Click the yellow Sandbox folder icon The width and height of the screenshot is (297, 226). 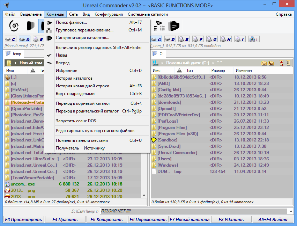[x=154, y=140]
